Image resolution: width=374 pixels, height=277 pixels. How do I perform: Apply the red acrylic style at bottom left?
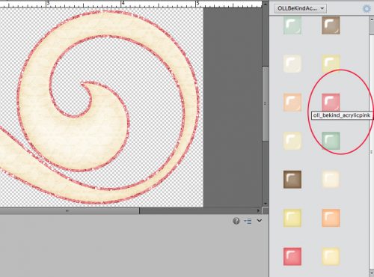(x=292, y=256)
